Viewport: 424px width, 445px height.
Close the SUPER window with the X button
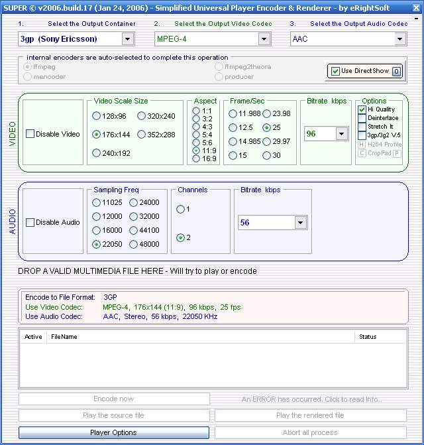click(x=416, y=8)
